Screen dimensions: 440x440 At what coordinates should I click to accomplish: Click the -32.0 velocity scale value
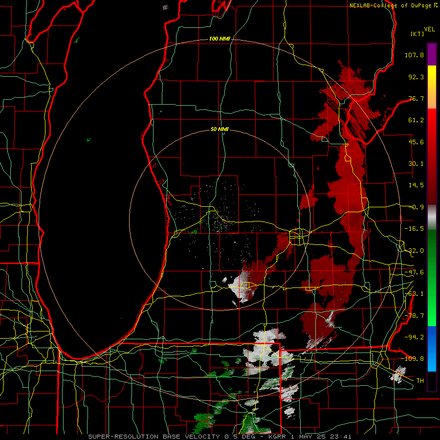coord(414,251)
